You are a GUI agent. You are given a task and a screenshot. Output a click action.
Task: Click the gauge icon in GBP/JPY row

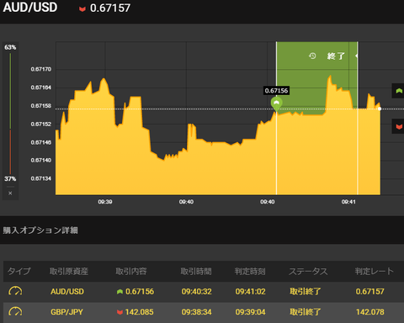(15, 311)
